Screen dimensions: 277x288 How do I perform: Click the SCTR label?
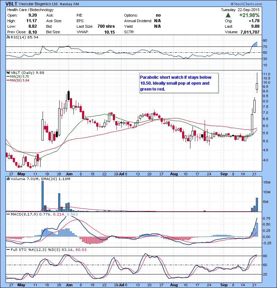coord(129,32)
